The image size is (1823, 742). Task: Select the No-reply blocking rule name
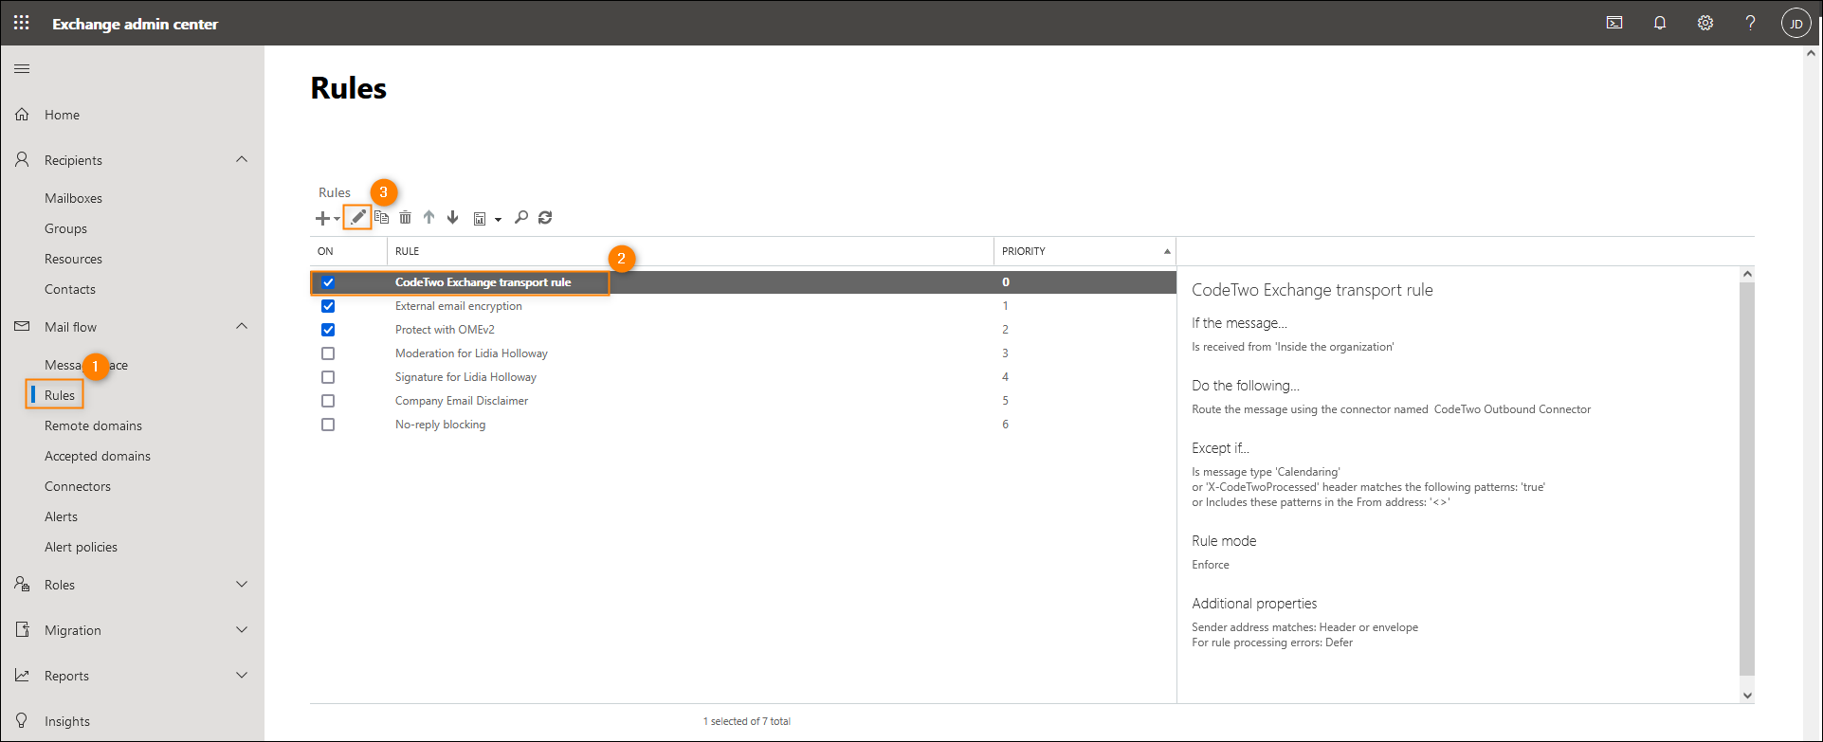440,425
